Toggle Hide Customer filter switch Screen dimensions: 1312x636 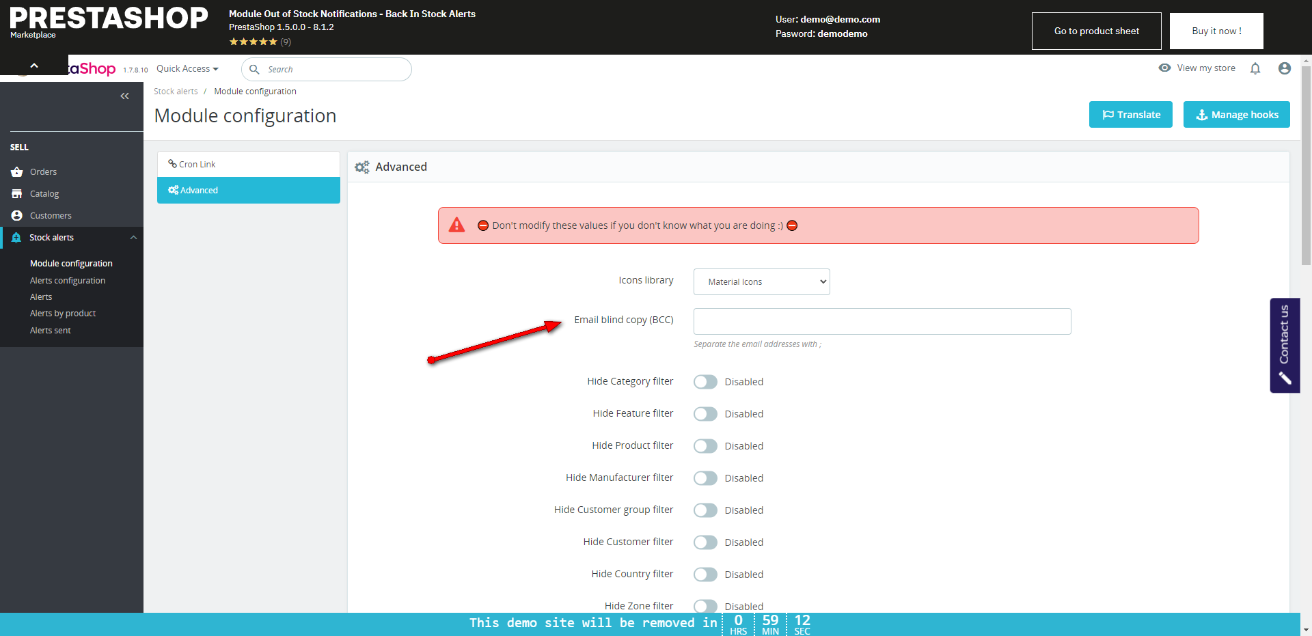click(x=705, y=542)
